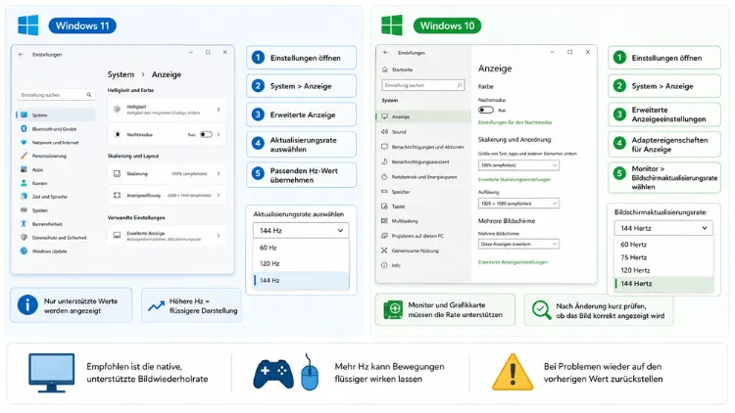Click the back arrow in Windows 11 Einstellungen
Image resolution: width=735 pixels, height=413 pixels.
click(x=21, y=55)
